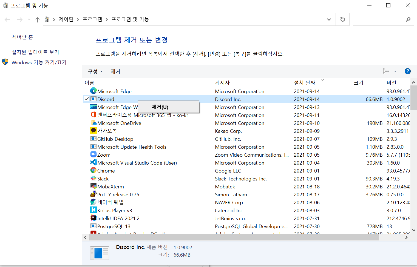Viewport: 417px width, 267px height.
Task: Open the 제어판 홈 link
Action: [x=22, y=37]
